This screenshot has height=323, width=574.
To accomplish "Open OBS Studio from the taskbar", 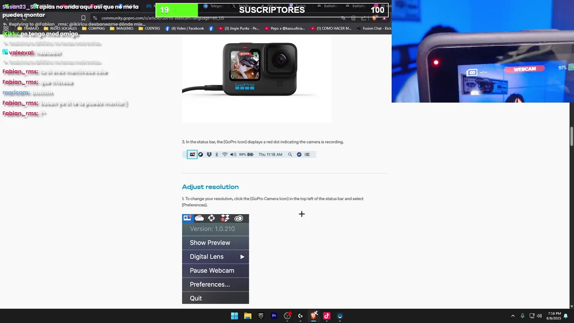I will coord(287,316).
